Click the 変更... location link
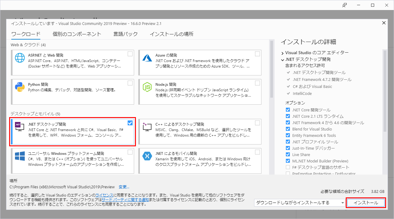The image size is (394, 219). click(124, 187)
